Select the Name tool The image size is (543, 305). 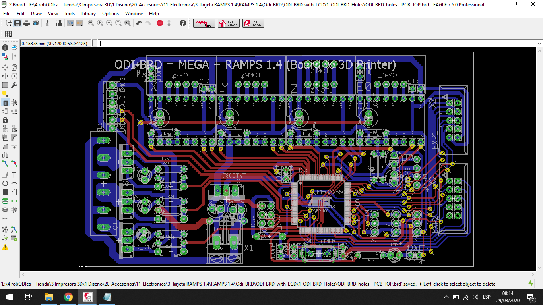click(x=5, y=129)
